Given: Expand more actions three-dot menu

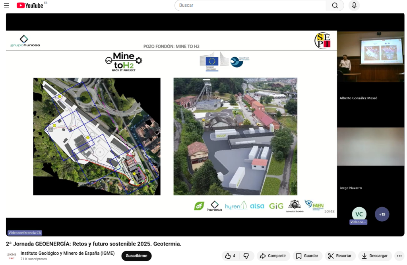Looking at the screenshot, I should 399,256.
